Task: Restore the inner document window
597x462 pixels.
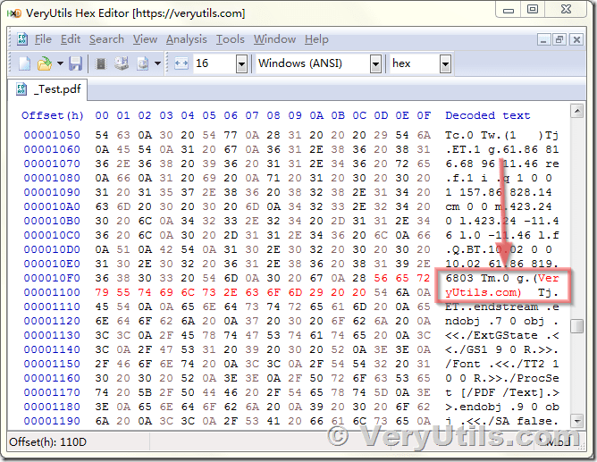Action: pyautogui.click(x=559, y=39)
